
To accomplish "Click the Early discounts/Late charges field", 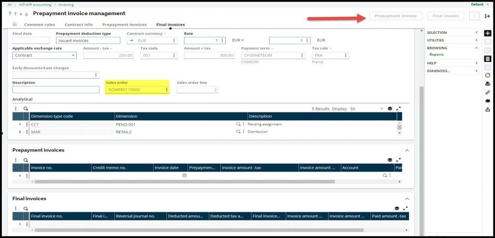I will click(x=56, y=75).
